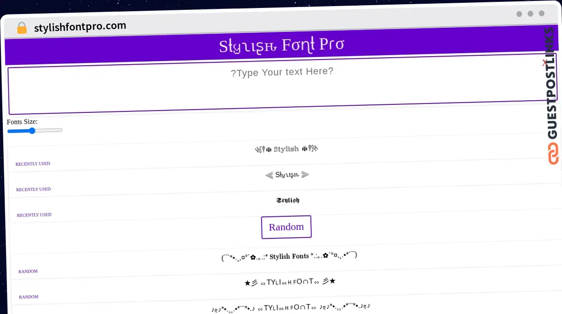Click the 'Type Your text Here' input box
Screen dimensions: 562x314
(x=281, y=87)
